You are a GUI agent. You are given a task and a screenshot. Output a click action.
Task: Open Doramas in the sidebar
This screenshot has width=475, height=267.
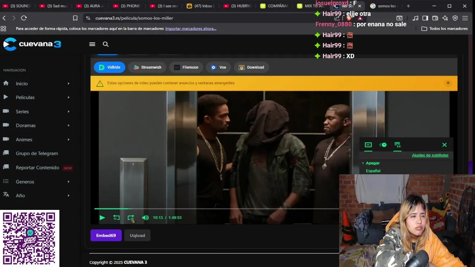pyautogui.click(x=26, y=126)
